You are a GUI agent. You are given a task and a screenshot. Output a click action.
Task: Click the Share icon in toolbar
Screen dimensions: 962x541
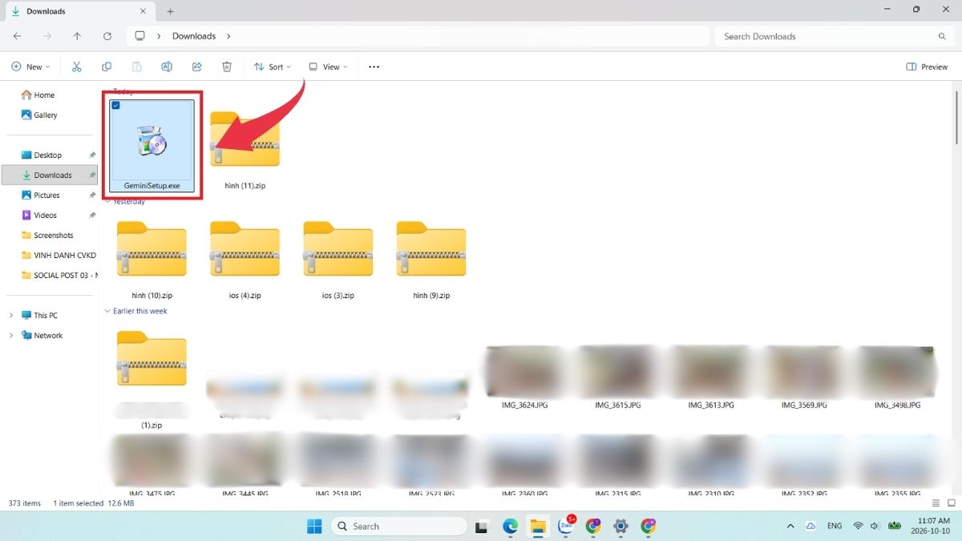(197, 67)
